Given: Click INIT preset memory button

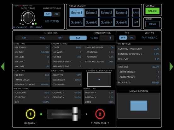Looking at the screenshot, I should click(x=136, y=22).
